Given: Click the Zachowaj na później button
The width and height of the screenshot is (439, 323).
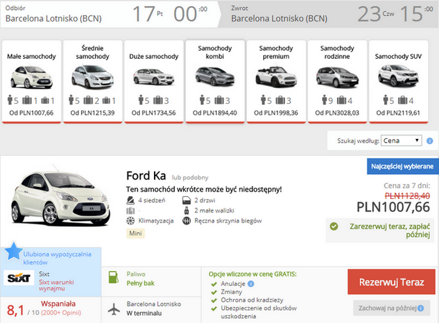Looking at the screenshot, I should tap(391, 308).
